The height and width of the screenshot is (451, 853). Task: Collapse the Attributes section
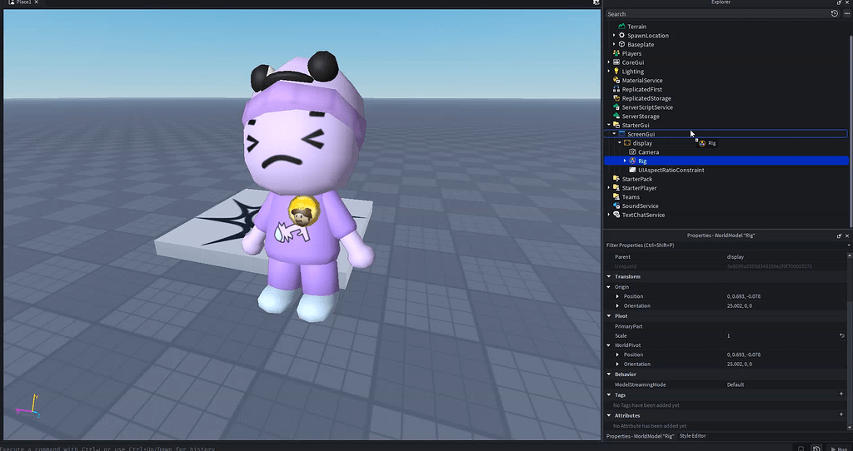coord(609,416)
